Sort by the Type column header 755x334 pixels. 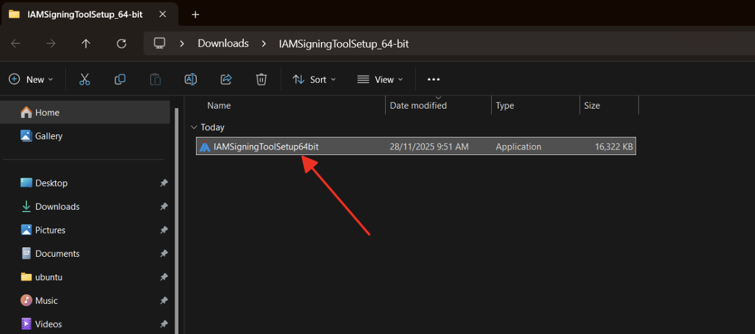505,105
